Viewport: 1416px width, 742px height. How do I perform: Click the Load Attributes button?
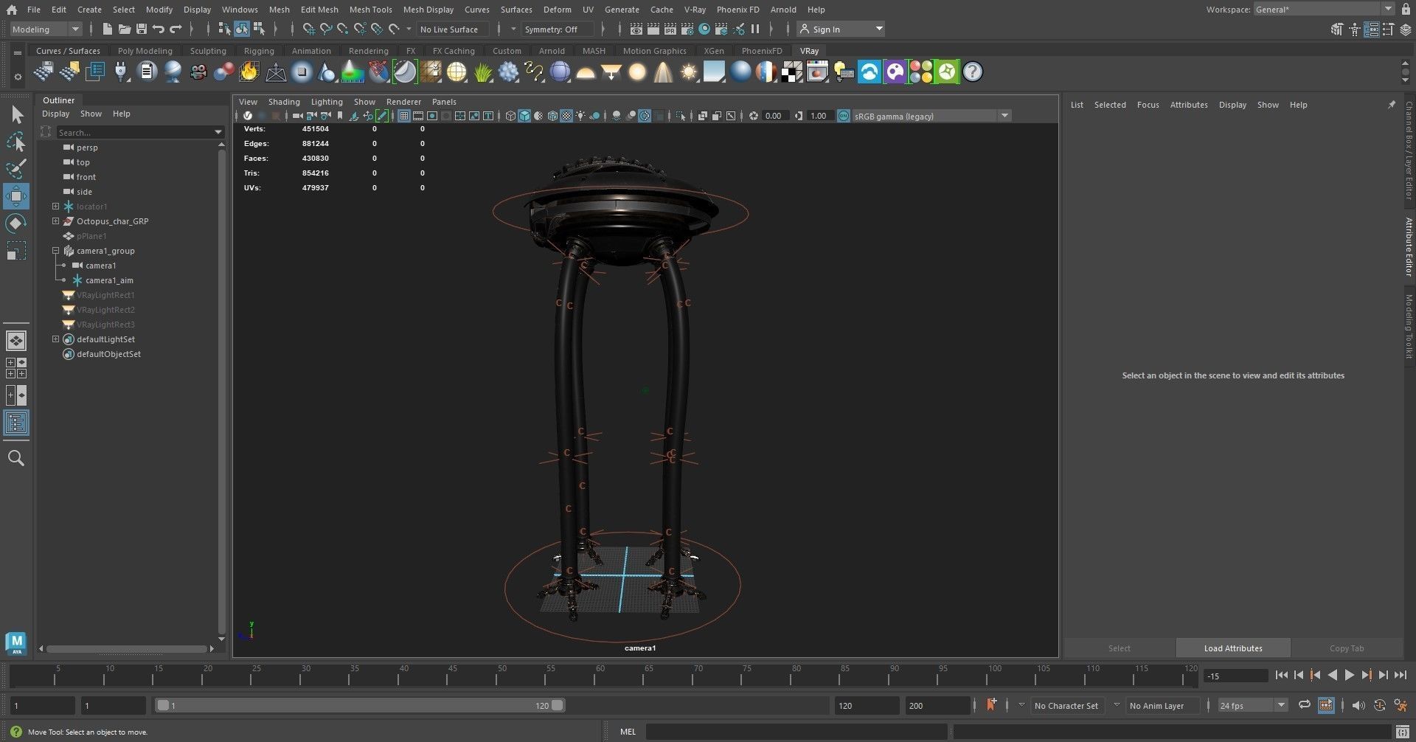click(1233, 648)
